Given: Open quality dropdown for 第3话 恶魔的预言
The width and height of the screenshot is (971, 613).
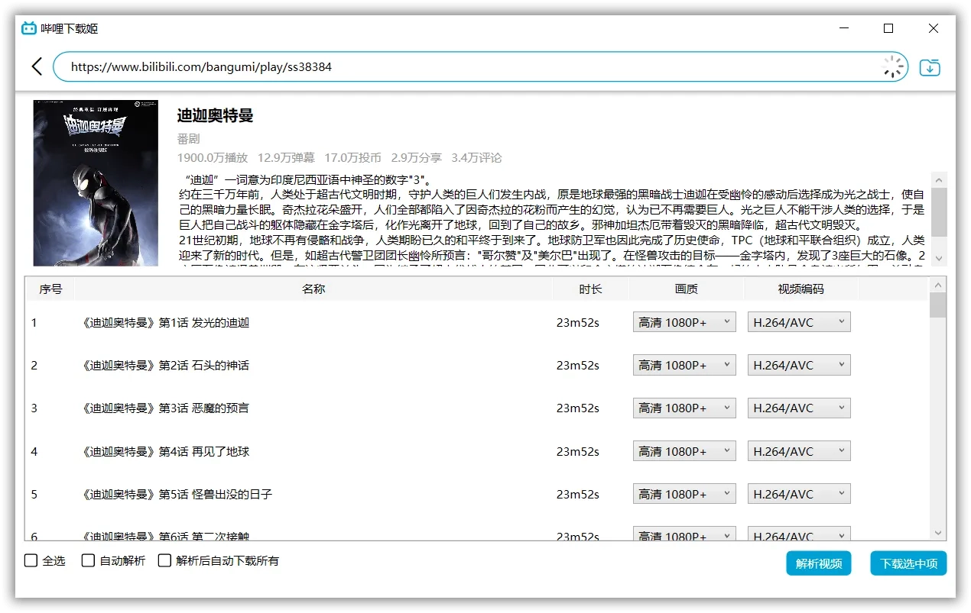Looking at the screenshot, I should [x=684, y=408].
